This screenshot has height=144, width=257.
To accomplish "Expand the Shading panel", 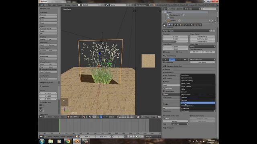I will pos(167,69).
